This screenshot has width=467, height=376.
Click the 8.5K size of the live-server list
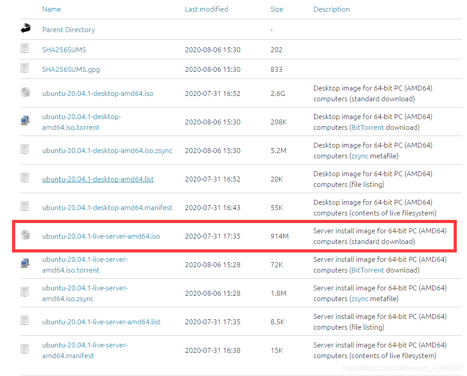pos(277,322)
